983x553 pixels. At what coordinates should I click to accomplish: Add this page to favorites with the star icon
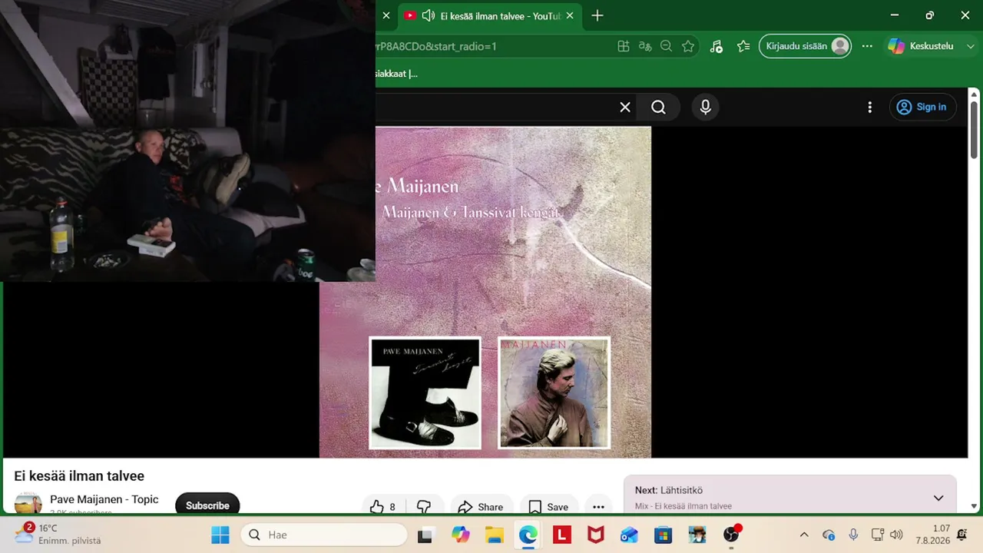coord(688,46)
